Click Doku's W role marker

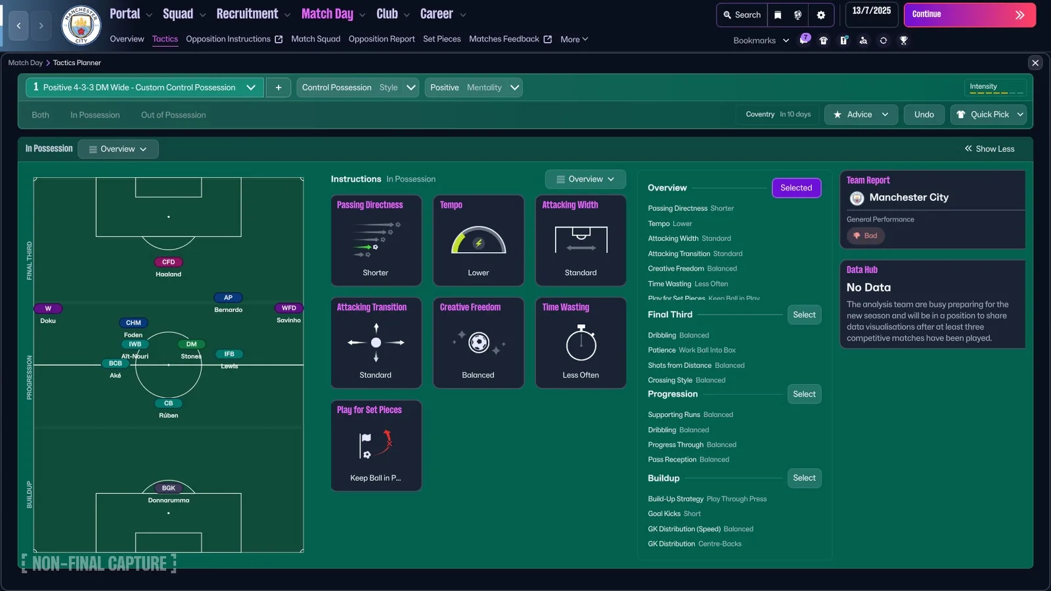click(48, 309)
